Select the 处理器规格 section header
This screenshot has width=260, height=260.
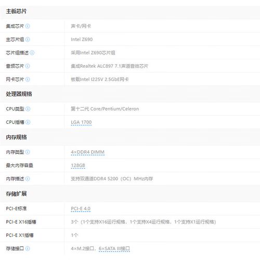[19, 94]
